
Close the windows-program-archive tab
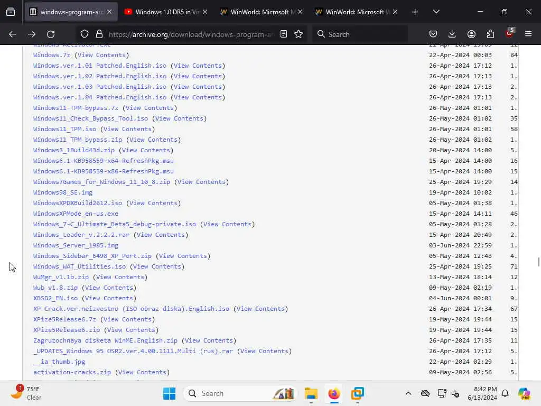(x=109, y=12)
